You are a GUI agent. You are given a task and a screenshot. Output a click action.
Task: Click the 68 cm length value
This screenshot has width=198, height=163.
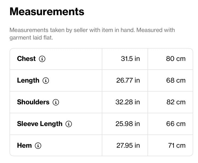[176, 81]
